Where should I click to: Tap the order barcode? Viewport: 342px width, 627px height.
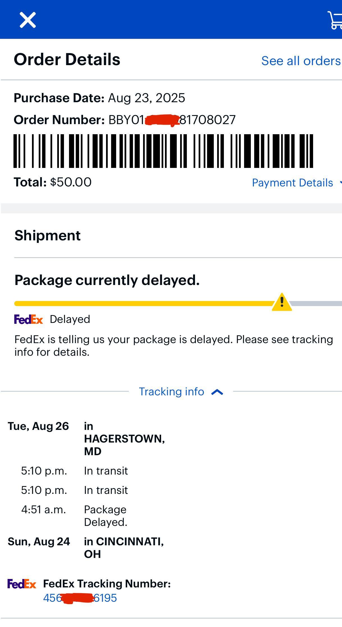coord(163,151)
